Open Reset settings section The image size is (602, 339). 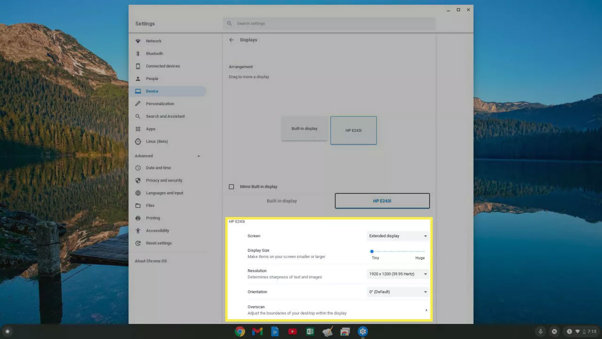tap(158, 243)
